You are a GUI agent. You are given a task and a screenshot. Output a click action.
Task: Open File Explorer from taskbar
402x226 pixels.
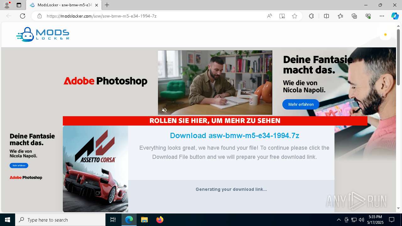(x=144, y=220)
